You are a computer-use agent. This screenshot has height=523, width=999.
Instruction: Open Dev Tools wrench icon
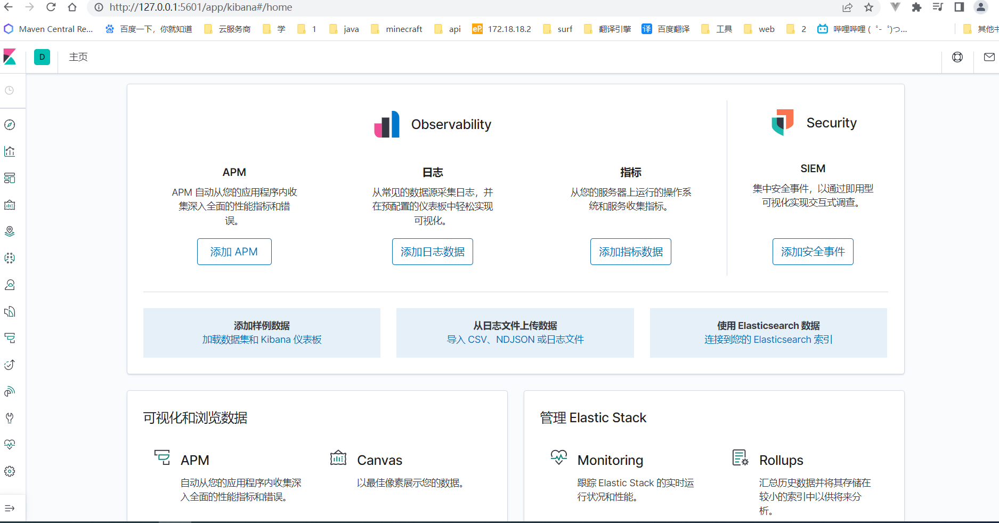click(10, 418)
